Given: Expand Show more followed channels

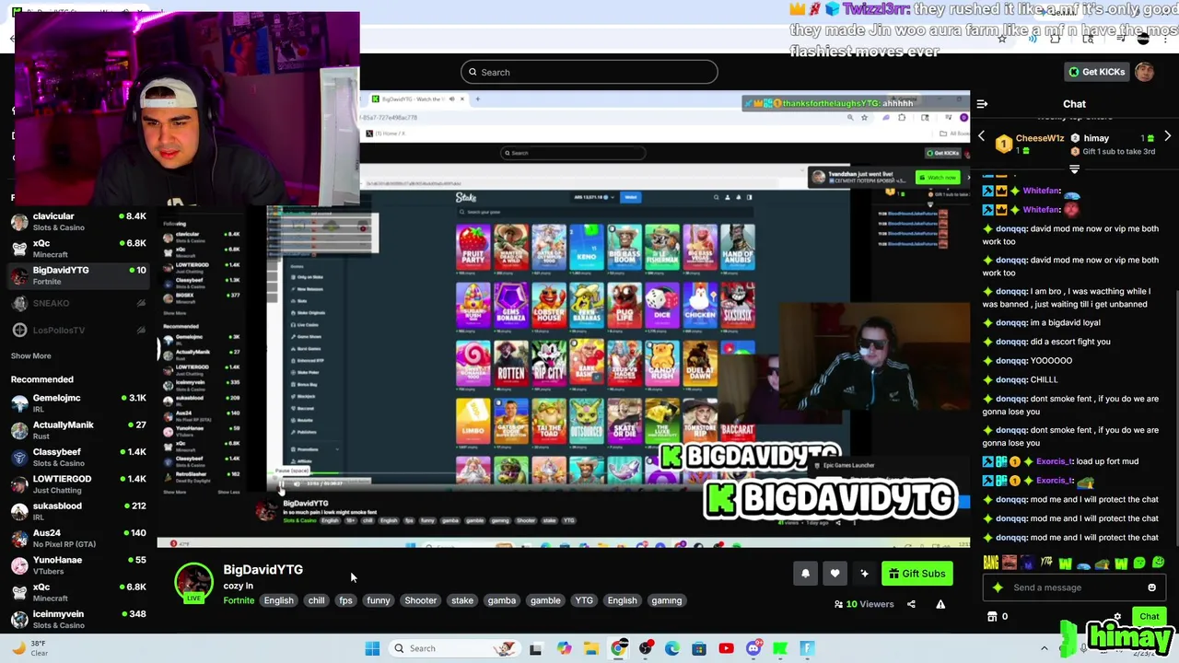Looking at the screenshot, I should [30, 355].
